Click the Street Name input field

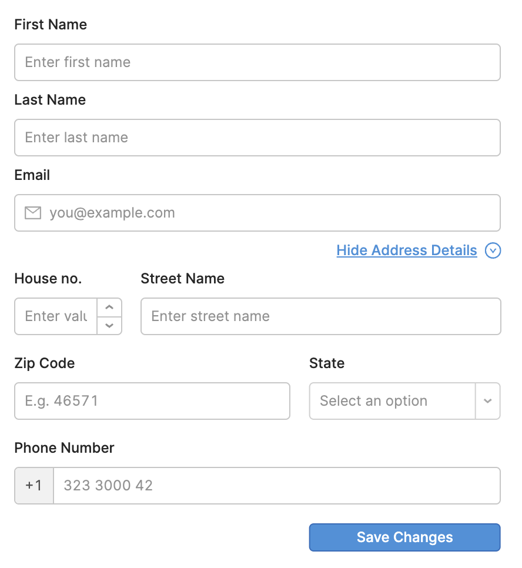(320, 316)
